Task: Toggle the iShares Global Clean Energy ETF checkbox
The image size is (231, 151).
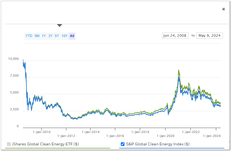Action: (x=9, y=144)
